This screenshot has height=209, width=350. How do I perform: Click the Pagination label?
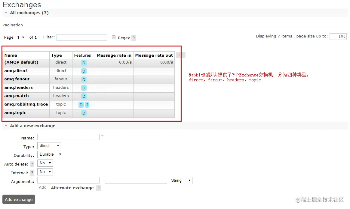pyautogui.click(x=13, y=25)
